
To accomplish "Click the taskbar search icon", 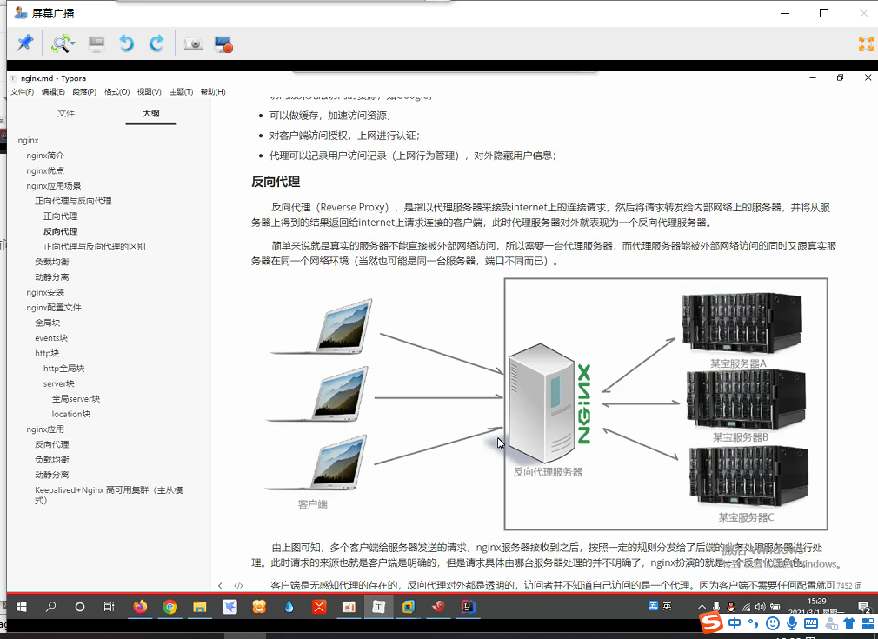I will (x=51, y=607).
